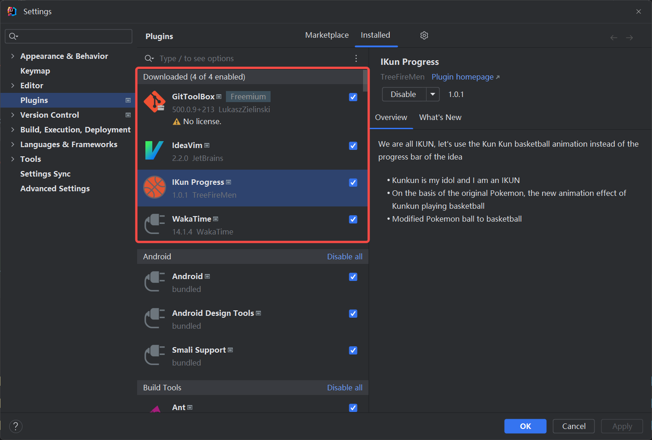Open the Disable button dropdown arrow

coord(433,94)
